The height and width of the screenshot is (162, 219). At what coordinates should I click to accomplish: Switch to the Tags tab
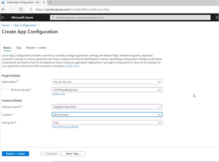click(x=19, y=48)
